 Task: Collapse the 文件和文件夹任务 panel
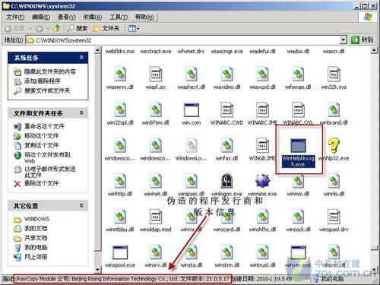click(81, 112)
